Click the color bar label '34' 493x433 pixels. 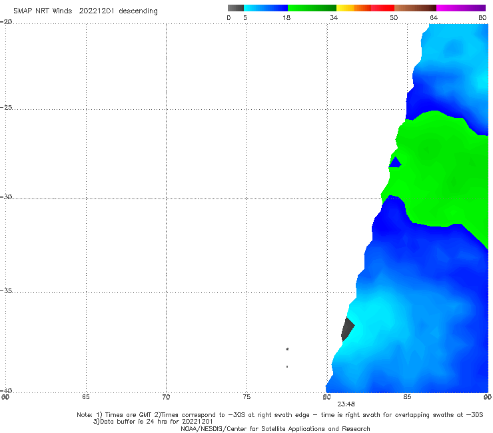334,17
